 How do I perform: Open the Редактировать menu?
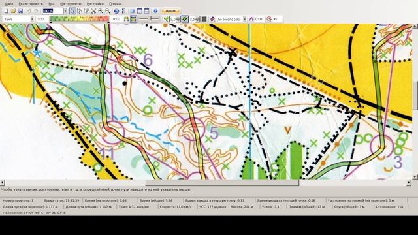(31, 4)
